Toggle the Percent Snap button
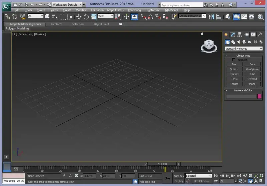 [158, 17]
